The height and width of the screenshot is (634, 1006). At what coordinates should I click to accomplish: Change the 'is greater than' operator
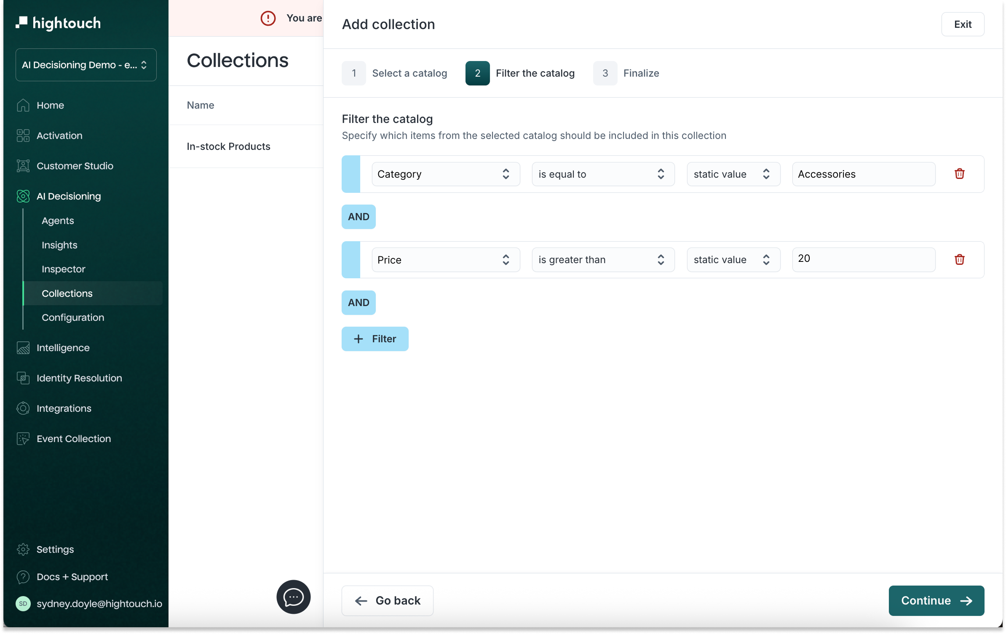[602, 259]
